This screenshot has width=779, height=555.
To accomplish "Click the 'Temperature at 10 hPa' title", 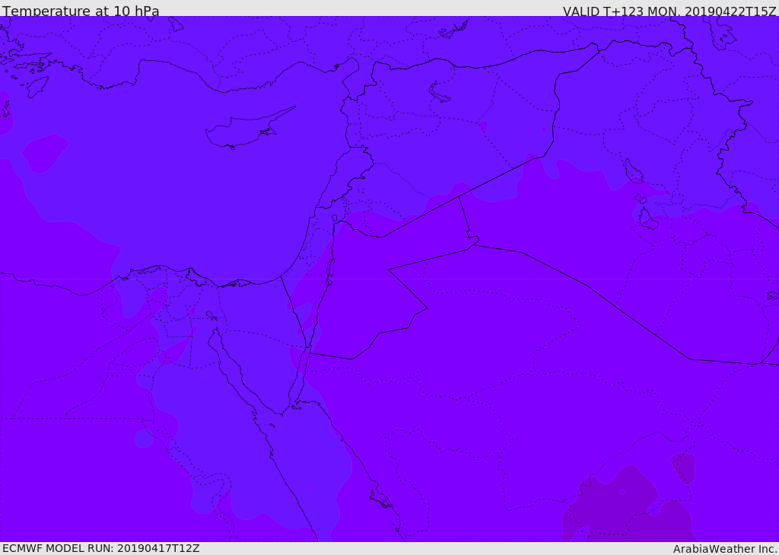I will click(x=81, y=10).
